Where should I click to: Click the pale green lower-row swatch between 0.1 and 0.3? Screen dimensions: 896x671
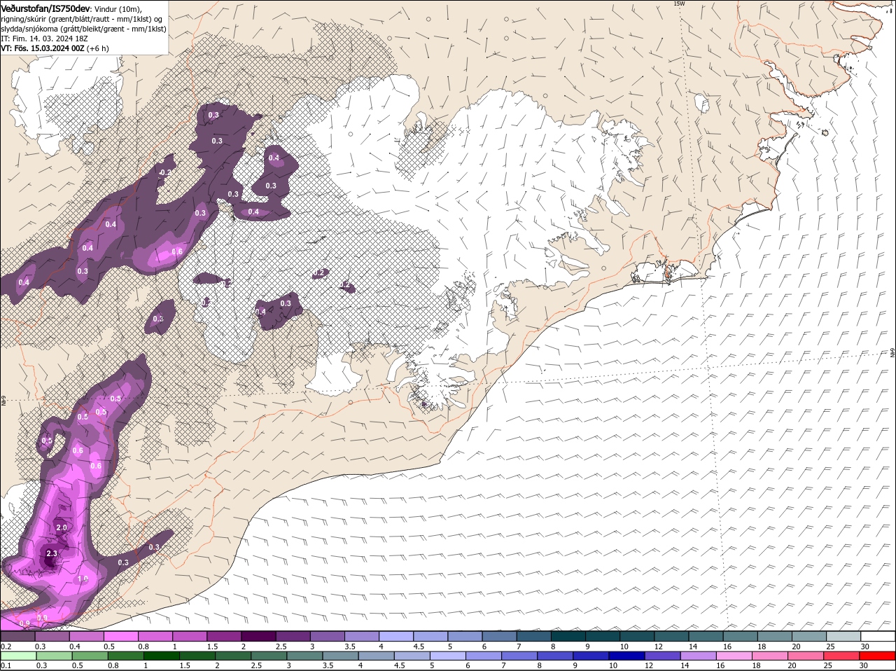17,656
